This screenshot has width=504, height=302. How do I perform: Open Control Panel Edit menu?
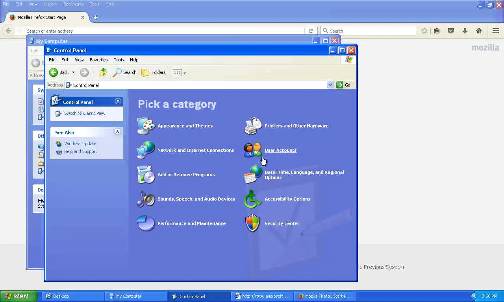click(65, 60)
